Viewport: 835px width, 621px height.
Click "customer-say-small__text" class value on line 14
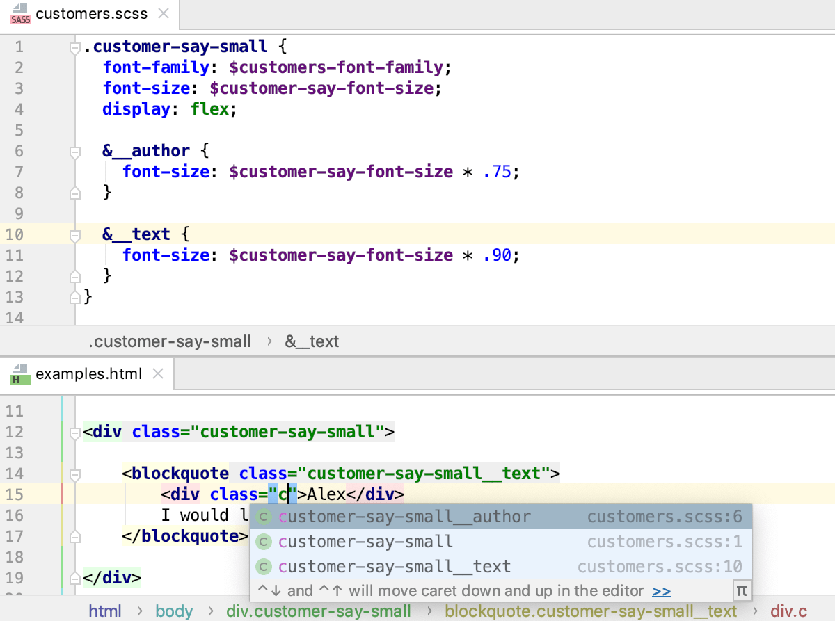click(x=424, y=474)
